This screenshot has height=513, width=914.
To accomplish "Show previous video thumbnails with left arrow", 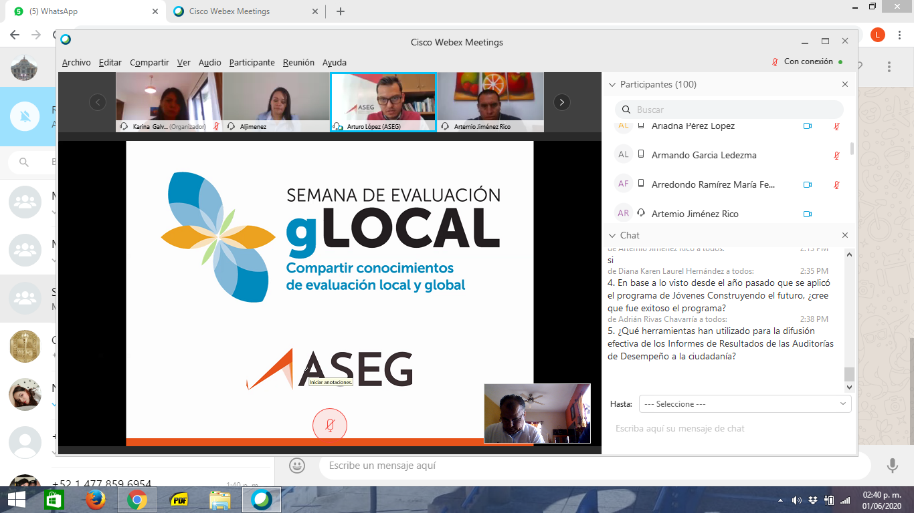I will point(98,102).
